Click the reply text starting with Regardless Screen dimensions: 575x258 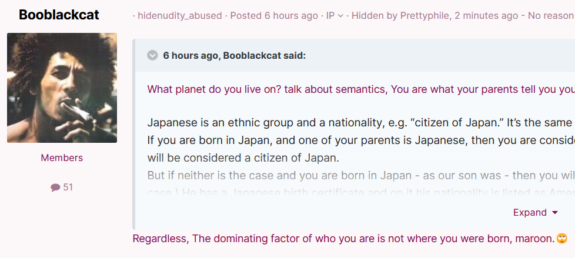tap(343, 239)
